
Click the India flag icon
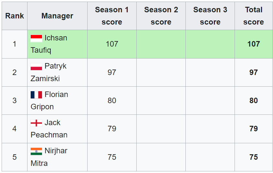(36, 151)
